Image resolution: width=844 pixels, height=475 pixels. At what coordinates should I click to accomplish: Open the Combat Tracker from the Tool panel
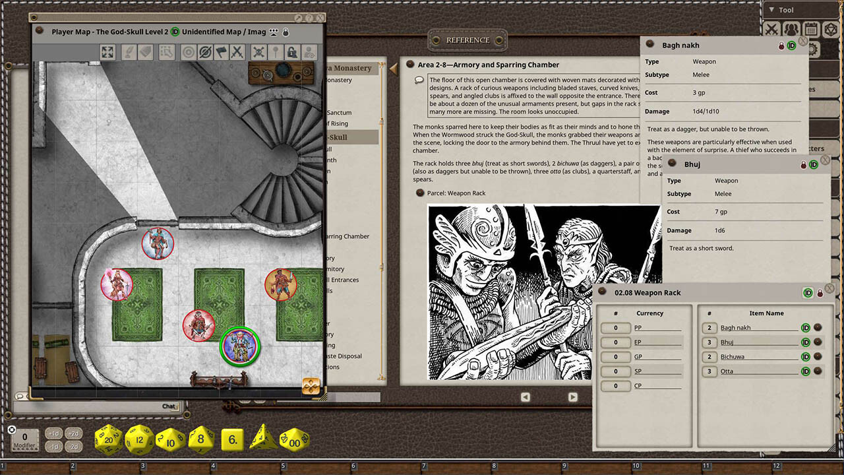[772, 28]
